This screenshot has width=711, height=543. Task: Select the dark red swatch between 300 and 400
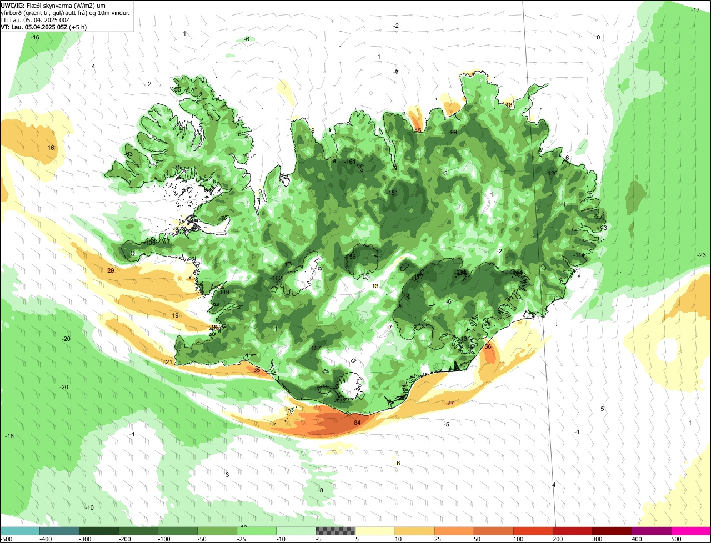[612, 531]
